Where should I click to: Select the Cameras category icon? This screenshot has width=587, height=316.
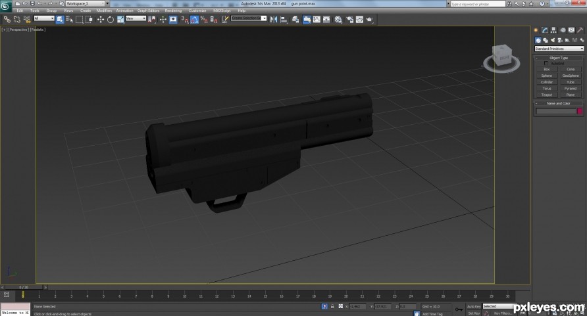click(559, 40)
